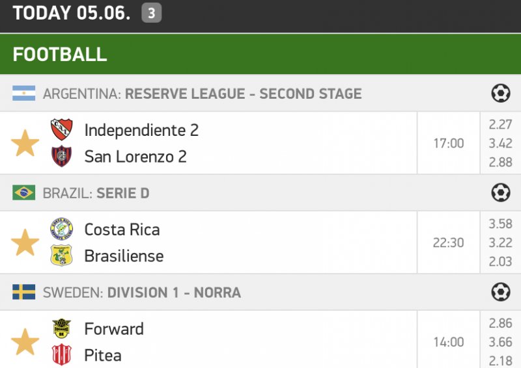Screen dimensions: 521x368
Task: Open Sweden Division 1 - Norra header
Action: click(141, 293)
